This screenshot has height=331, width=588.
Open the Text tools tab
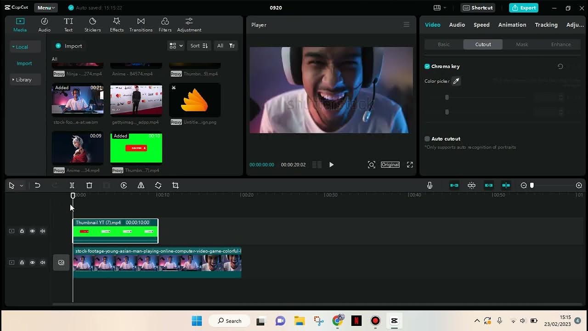pyautogui.click(x=68, y=25)
